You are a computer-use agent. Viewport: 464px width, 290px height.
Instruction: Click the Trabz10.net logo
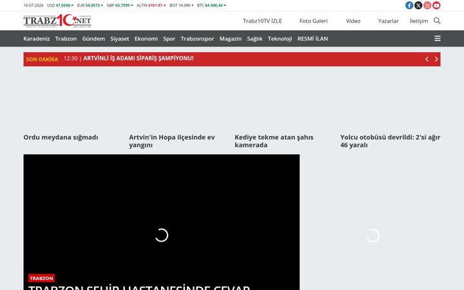click(x=57, y=21)
